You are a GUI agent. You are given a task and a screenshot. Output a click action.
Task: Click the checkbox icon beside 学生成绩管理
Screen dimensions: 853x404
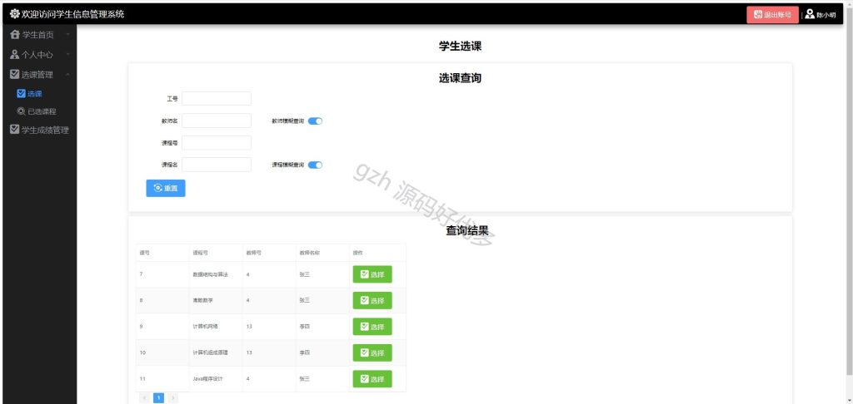[x=15, y=130]
